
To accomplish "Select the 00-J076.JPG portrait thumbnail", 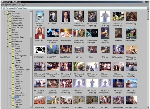I will 66,16.
